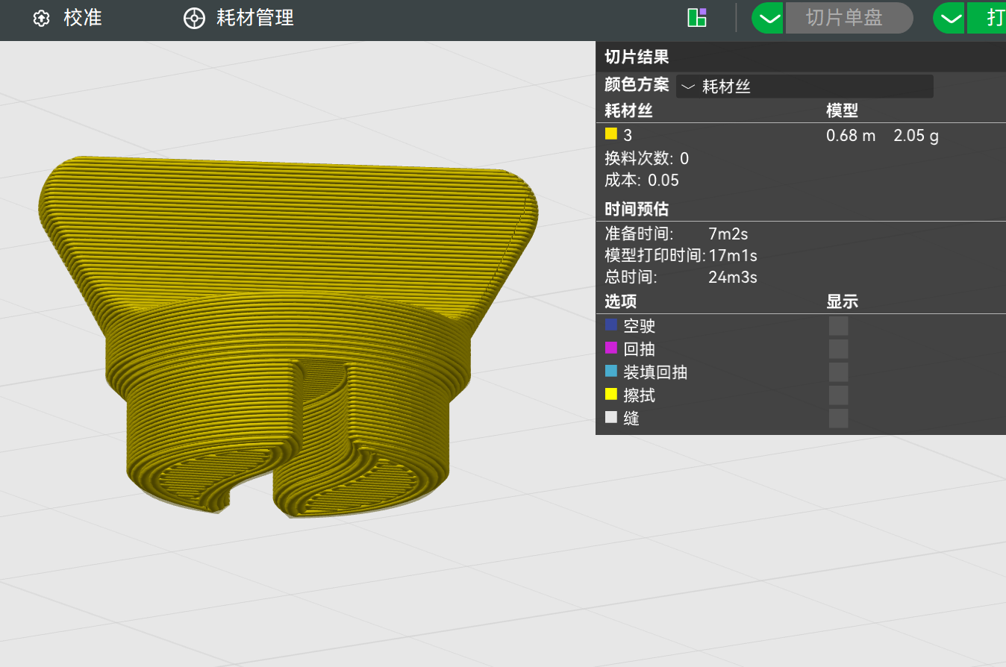The width and height of the screenshot is (1006, 667).
Task: Click the 模型打印时间 17m1s row
Action: pyautogui.click(x=681, y=256)
